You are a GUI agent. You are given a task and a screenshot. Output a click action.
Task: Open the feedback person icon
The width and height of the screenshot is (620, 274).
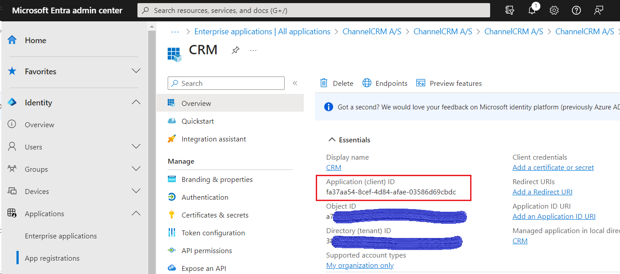(x=599, y=10)
